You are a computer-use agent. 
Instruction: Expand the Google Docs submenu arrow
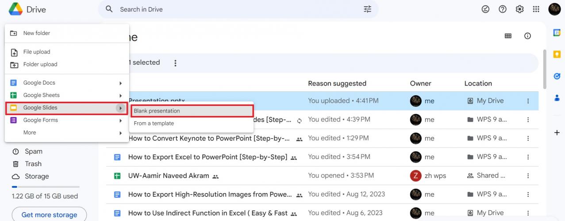pos(120,83)
